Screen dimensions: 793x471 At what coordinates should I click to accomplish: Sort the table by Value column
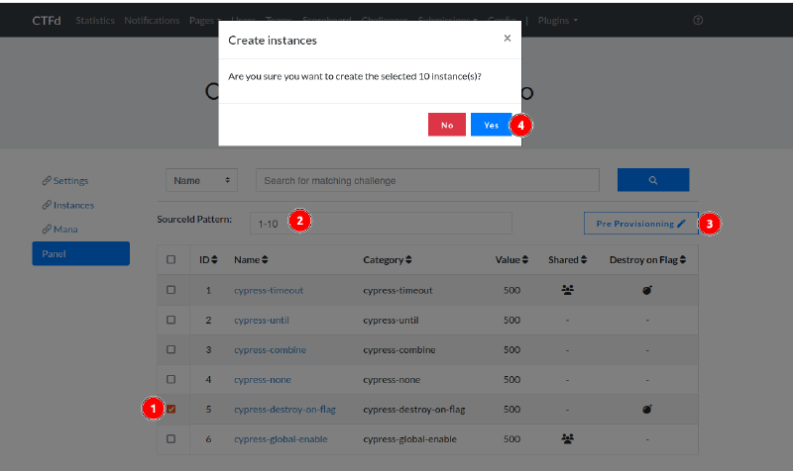tap(511, 259)
